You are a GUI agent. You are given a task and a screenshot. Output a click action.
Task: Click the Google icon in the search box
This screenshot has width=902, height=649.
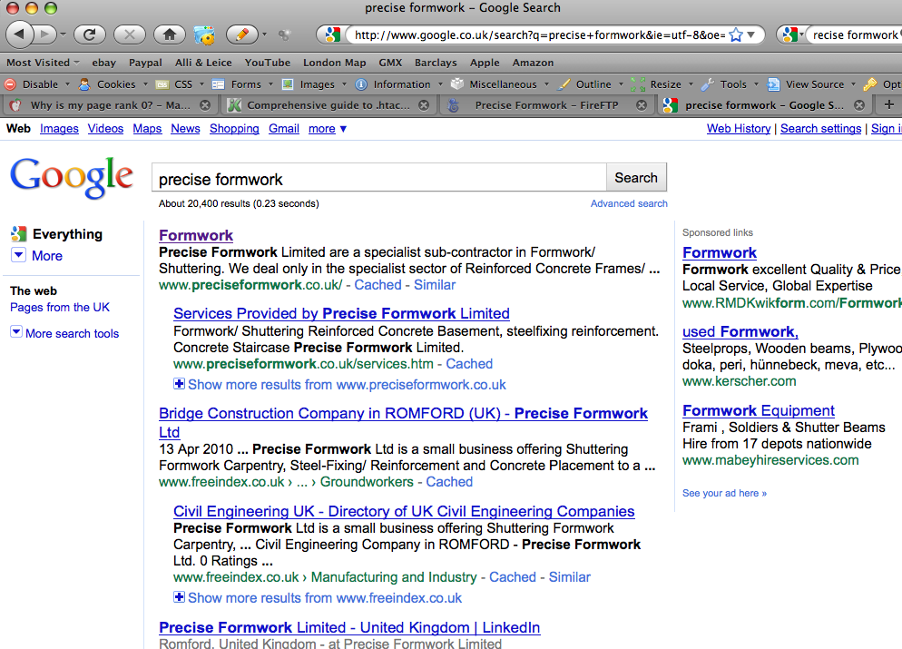tap(789, 34)
